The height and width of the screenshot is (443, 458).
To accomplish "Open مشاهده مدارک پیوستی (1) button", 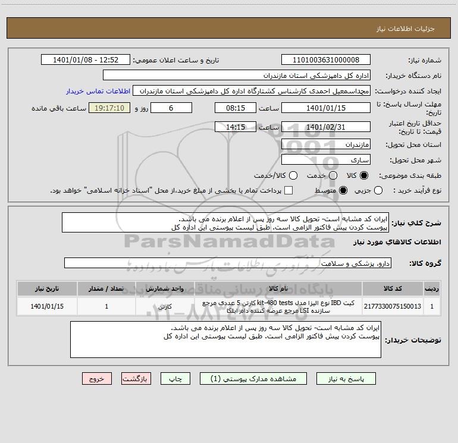I will click(x=253, y=378).
